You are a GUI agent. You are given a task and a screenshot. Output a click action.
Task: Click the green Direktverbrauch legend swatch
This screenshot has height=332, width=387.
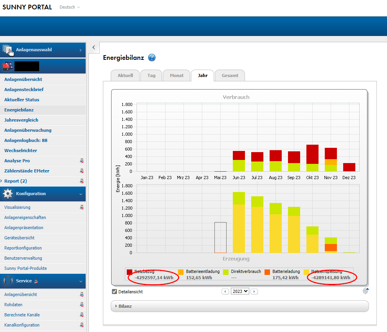point(226,272)
